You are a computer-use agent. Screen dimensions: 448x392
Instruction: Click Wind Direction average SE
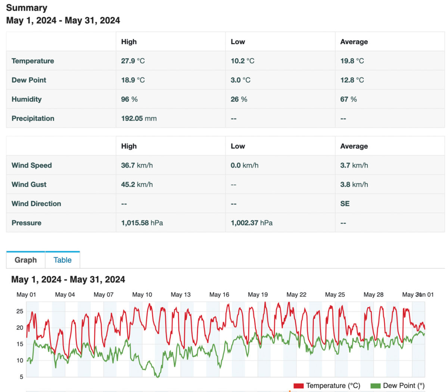(345, 203)
